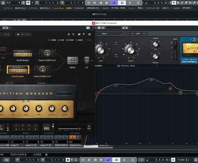Open the Masking dropdown set to None
Viewport: 198px width, 163px height.
point(144,66)
